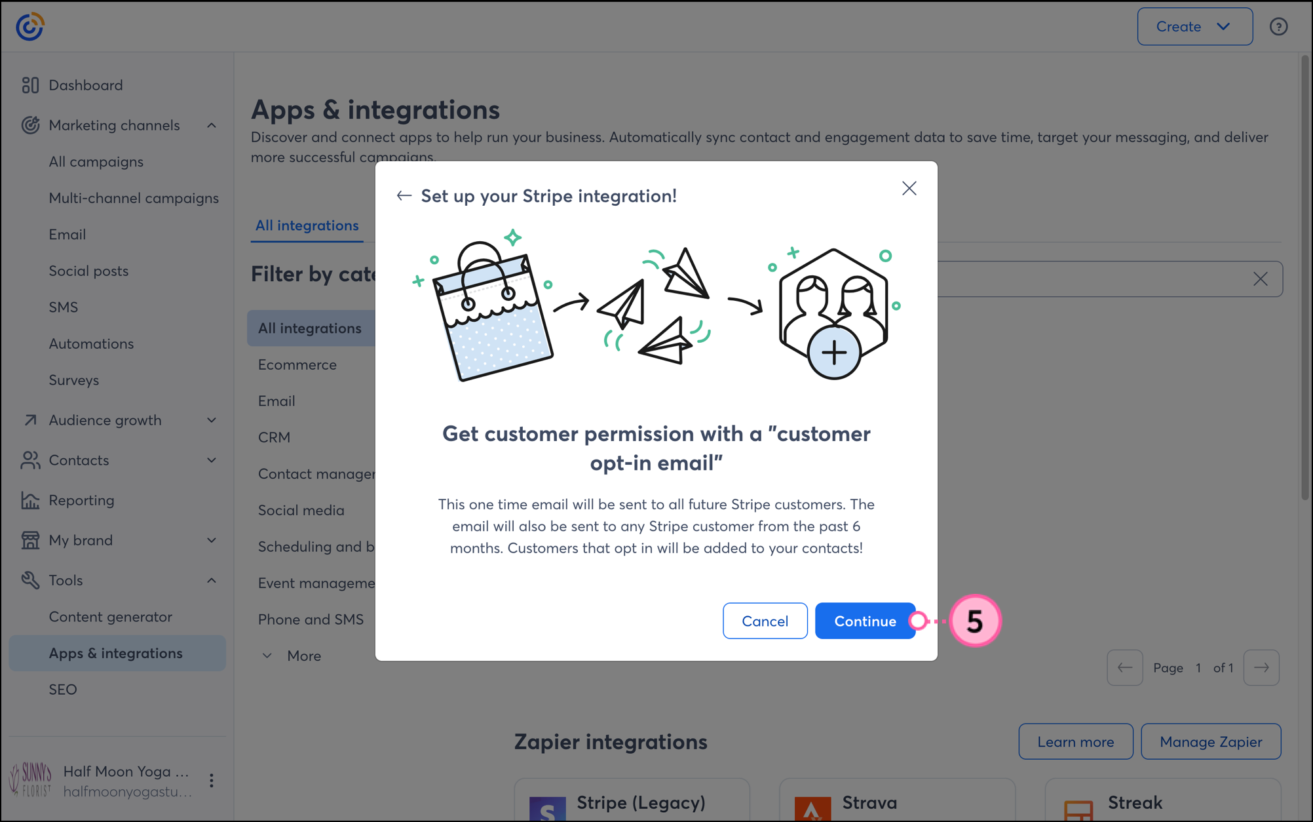The image size is (1313, 822).
Task: Click the Tools wrench icon
Action: point(30,580)
